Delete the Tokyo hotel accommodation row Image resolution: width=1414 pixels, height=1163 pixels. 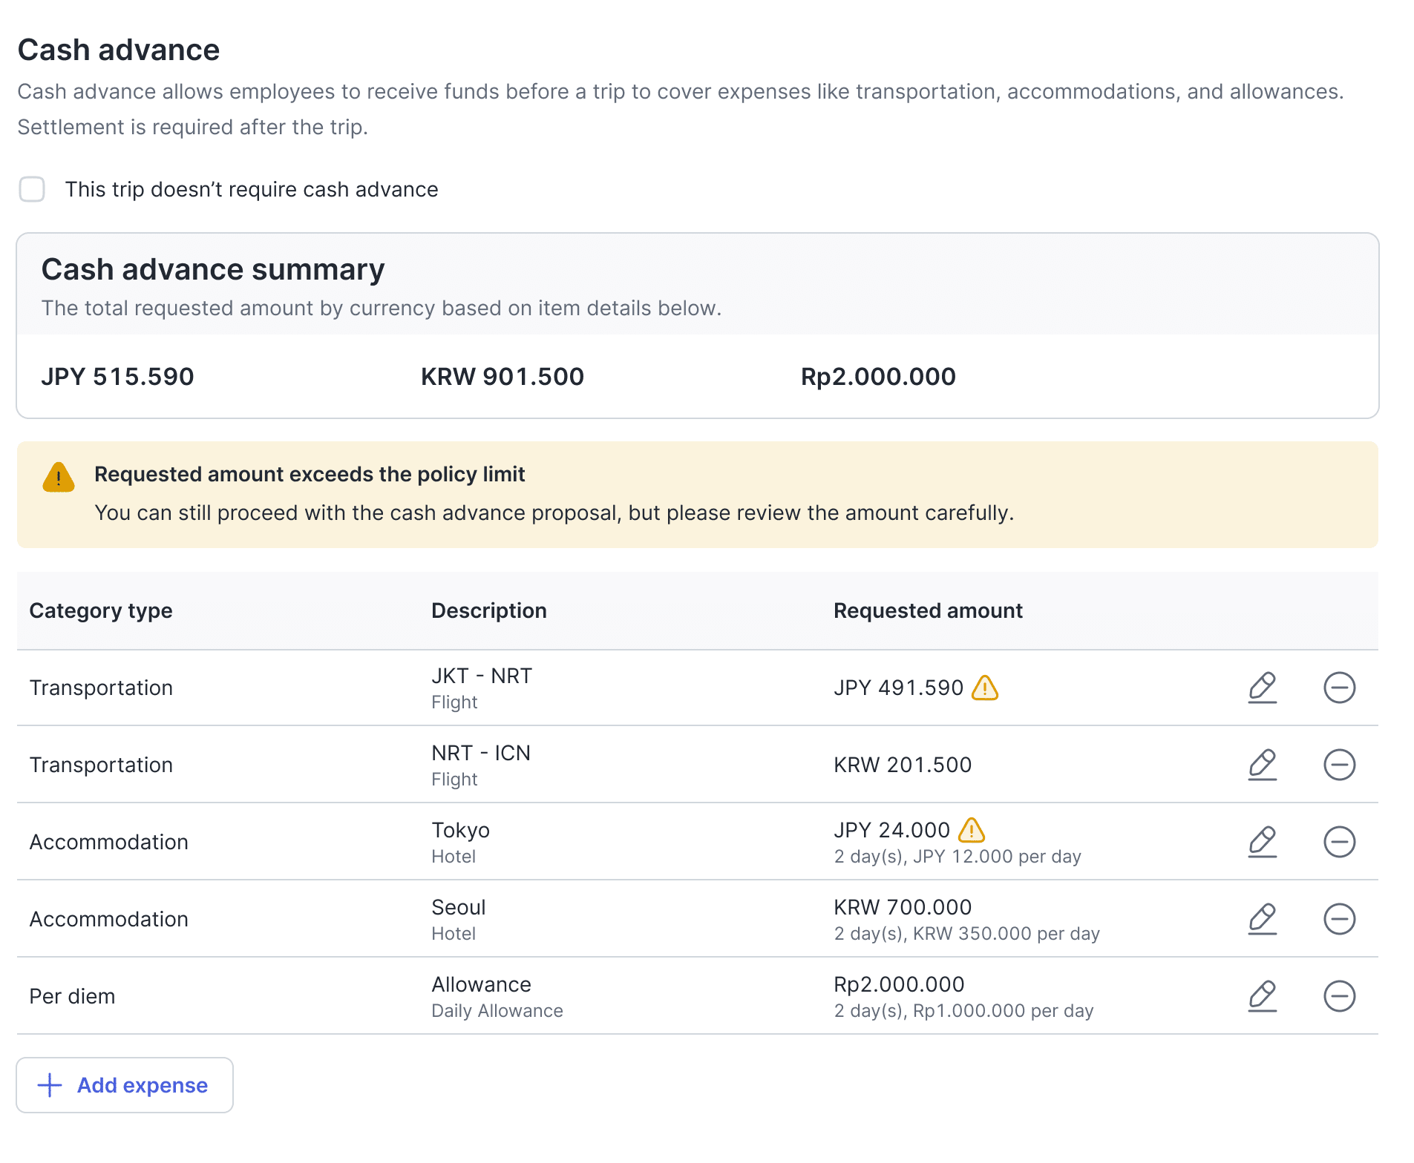click(x=1339, y=842)
